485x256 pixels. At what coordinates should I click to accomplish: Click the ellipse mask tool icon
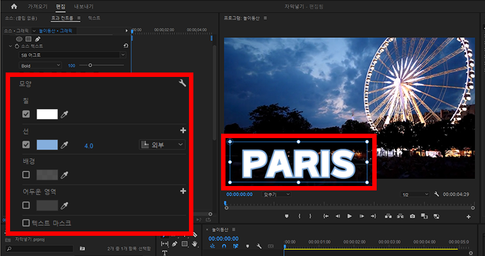(19, 39)
